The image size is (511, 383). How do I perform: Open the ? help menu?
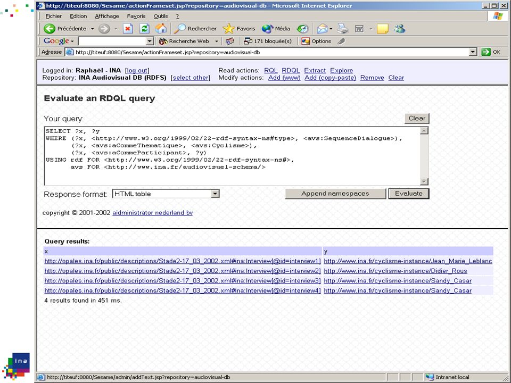pos(178,16)
